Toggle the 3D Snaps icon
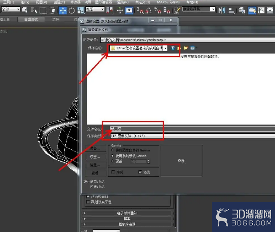Screen dimensions: 275x232 (140, 10)
